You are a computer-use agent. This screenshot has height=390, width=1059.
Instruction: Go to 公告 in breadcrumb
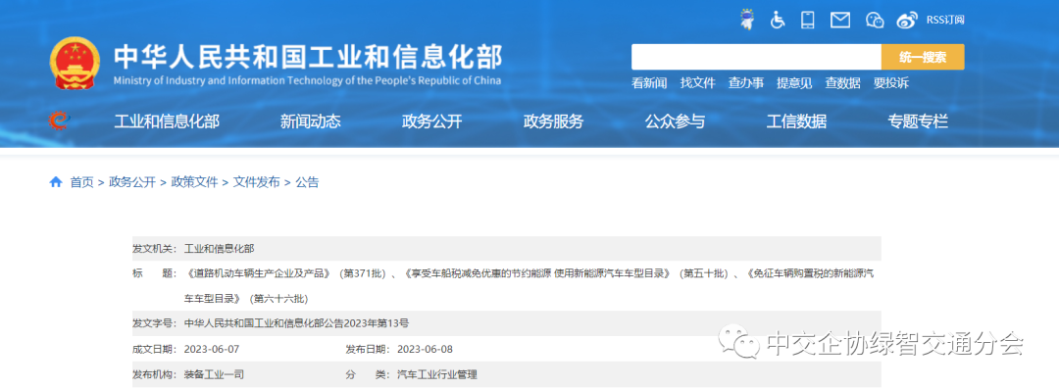pos(307,182)
